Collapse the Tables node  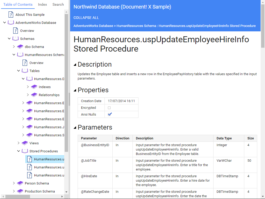click(x=18, y=71)
